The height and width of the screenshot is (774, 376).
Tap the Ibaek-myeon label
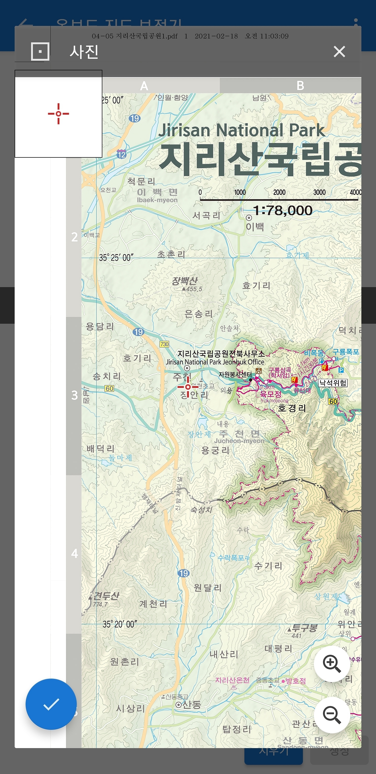point(157,200)
